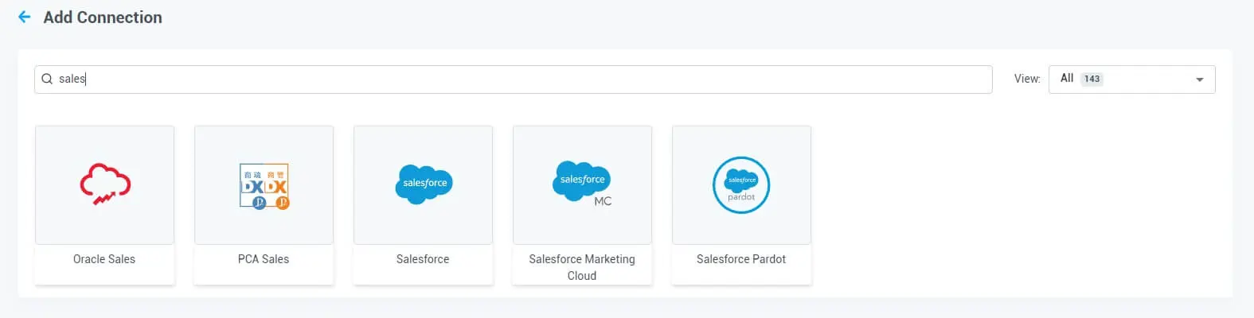Click the search magnifier icon
This screenshot has width=1254, height=318.
[47, 79]
